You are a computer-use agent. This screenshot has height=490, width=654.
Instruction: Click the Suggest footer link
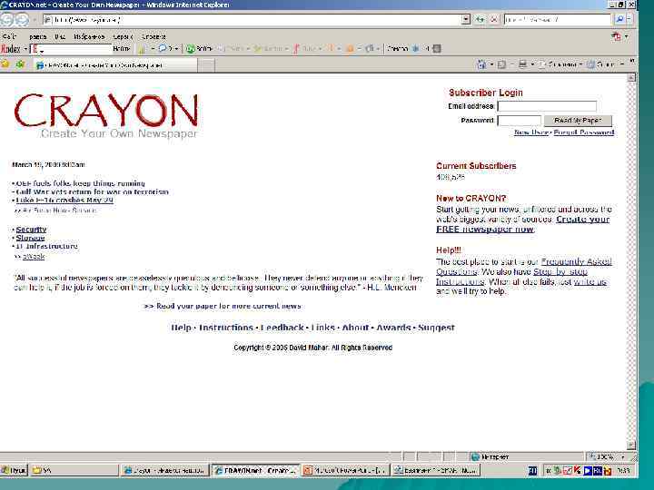click(436, 328)
